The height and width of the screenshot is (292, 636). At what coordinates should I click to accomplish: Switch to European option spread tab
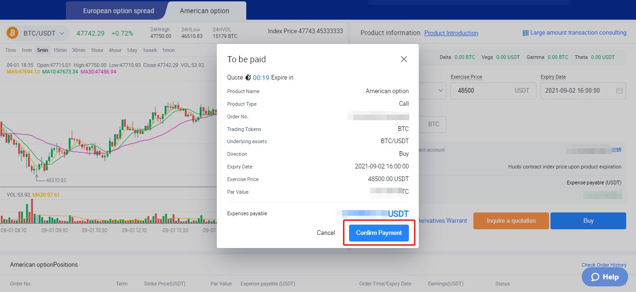coord(118,10)
